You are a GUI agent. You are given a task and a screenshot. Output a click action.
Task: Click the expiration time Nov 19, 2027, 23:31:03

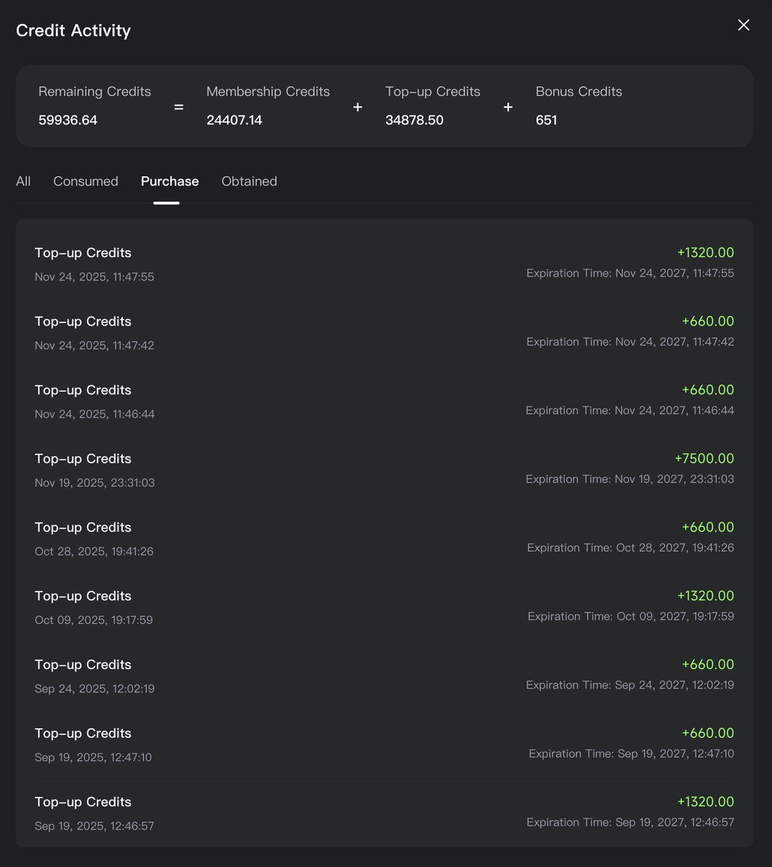point(630,479)
